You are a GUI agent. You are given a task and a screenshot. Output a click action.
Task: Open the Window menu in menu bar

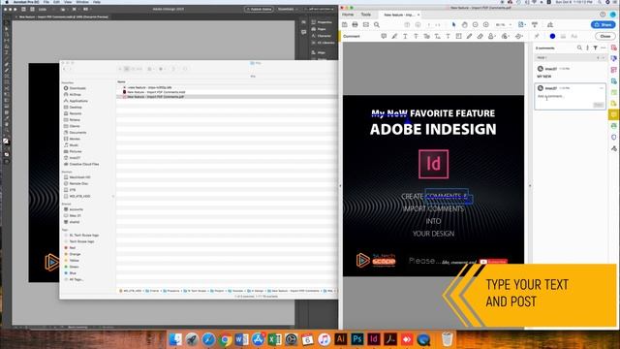[82, 2]
